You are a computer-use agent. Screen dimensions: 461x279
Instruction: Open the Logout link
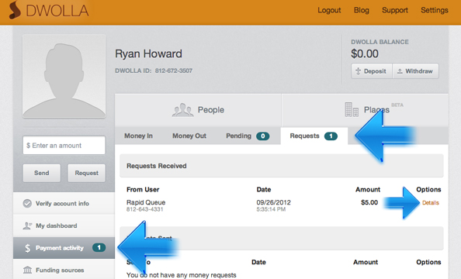pos(329,10)
